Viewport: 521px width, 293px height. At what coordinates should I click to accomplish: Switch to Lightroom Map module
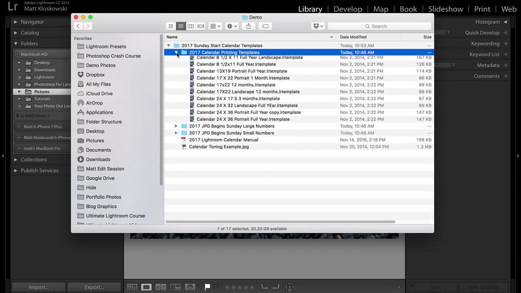pos(381,9)
